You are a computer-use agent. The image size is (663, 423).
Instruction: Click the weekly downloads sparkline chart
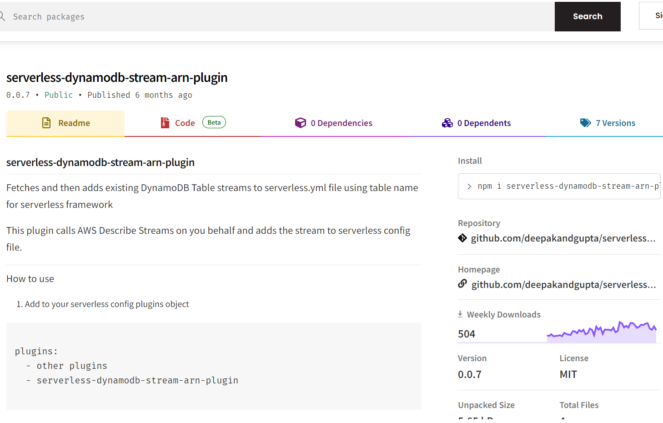[602, 332]
